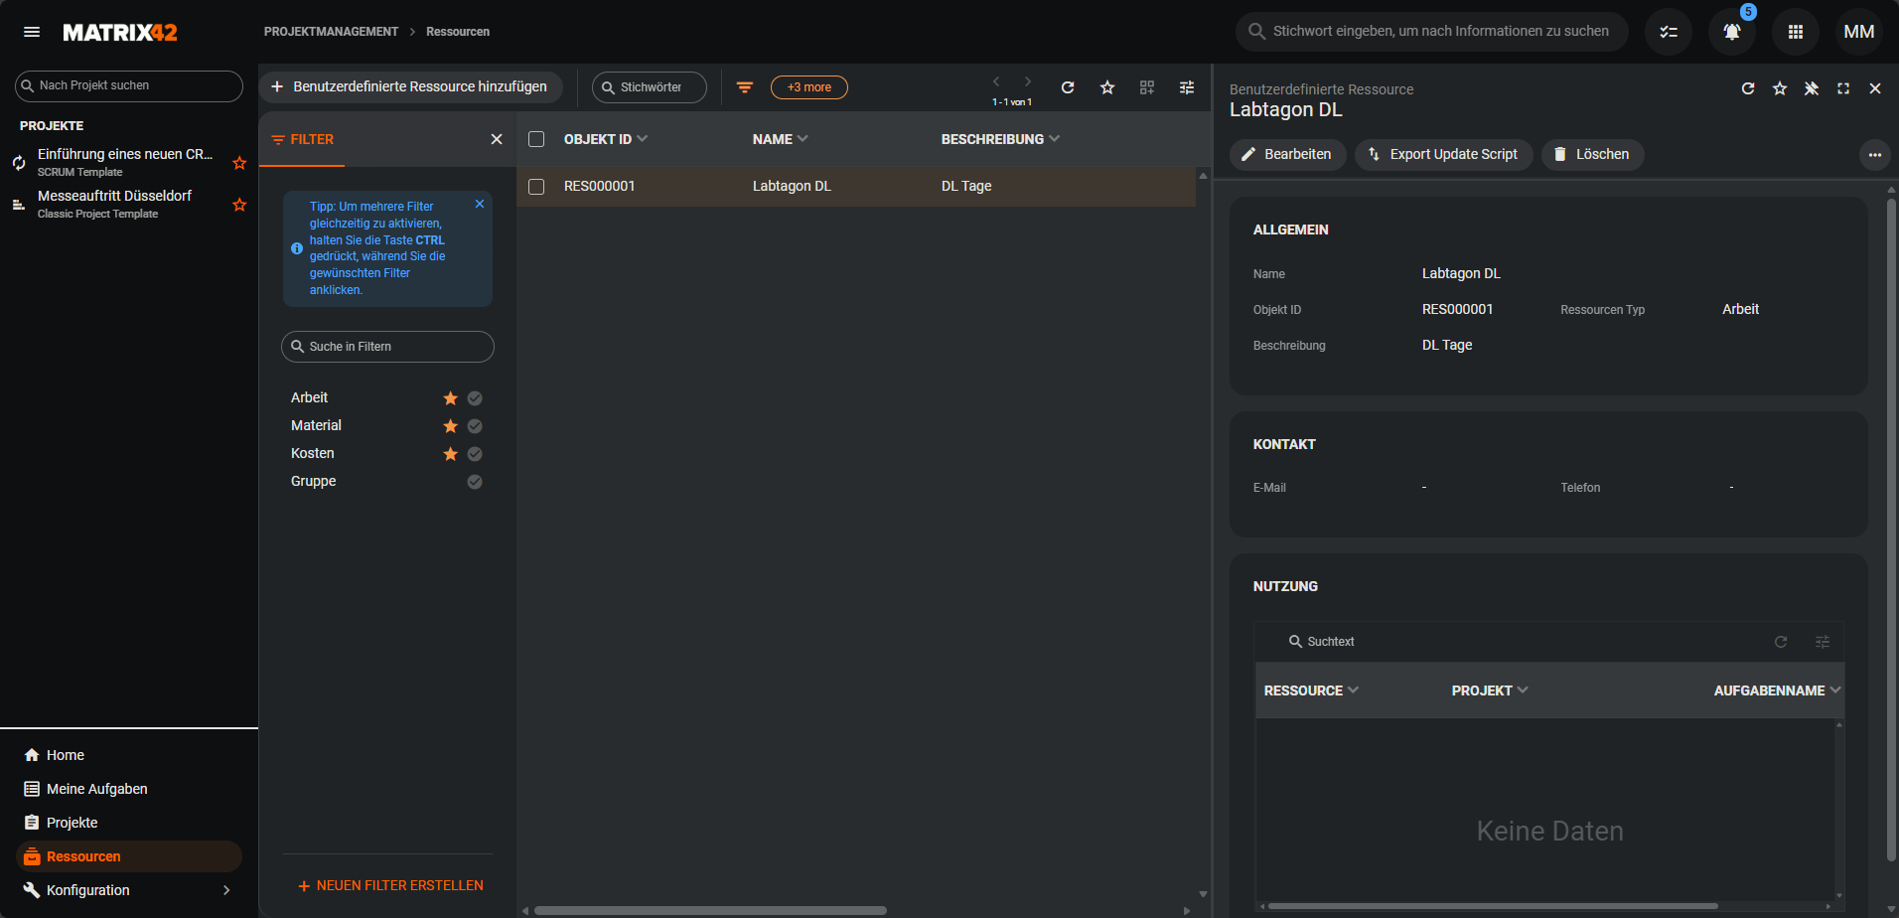Click Neuen Filter erstellen

pos(390,885)
